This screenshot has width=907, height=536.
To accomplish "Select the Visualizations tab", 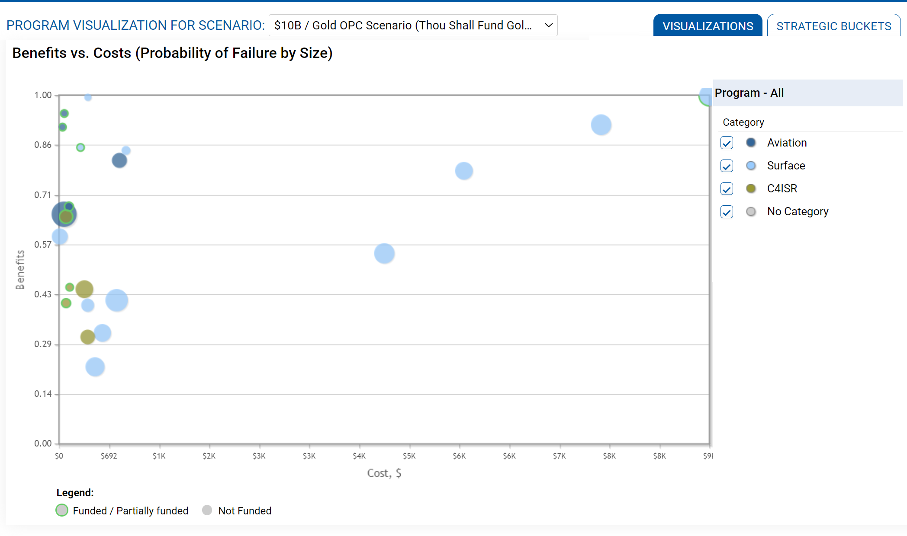I will click(x=708, y=26).
